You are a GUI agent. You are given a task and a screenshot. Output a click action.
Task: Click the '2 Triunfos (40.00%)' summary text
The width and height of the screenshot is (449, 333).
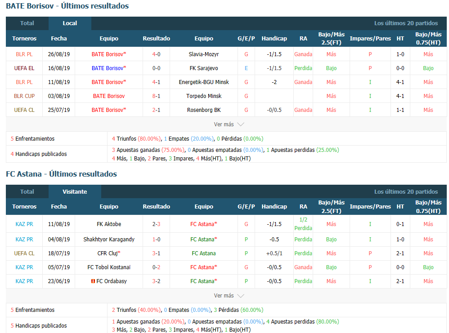[x=137, y=310]
